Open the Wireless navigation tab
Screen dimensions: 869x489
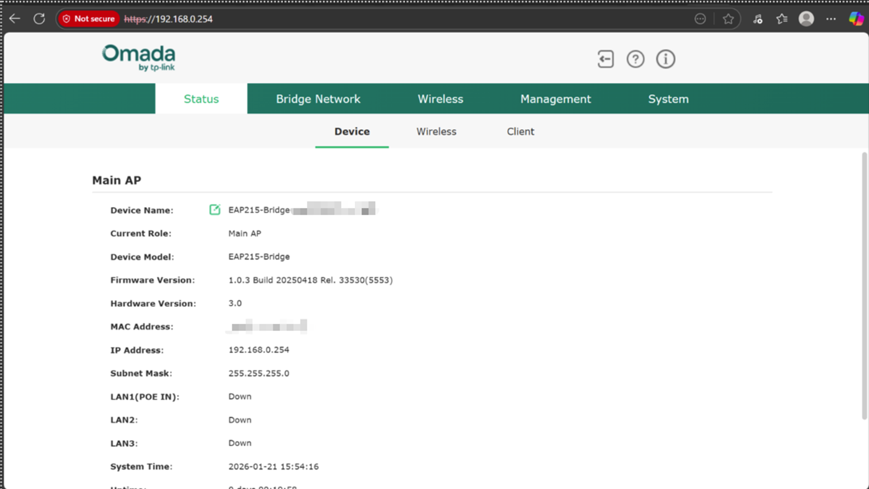pos(440,98)
